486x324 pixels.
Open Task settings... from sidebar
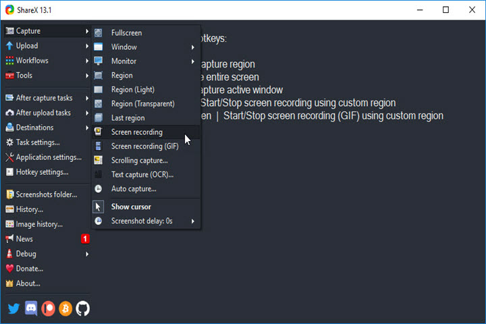47,142
